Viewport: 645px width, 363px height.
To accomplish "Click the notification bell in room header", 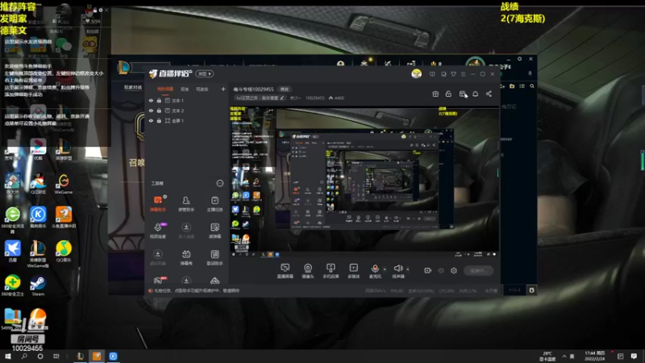I will [x=475, y=94].
